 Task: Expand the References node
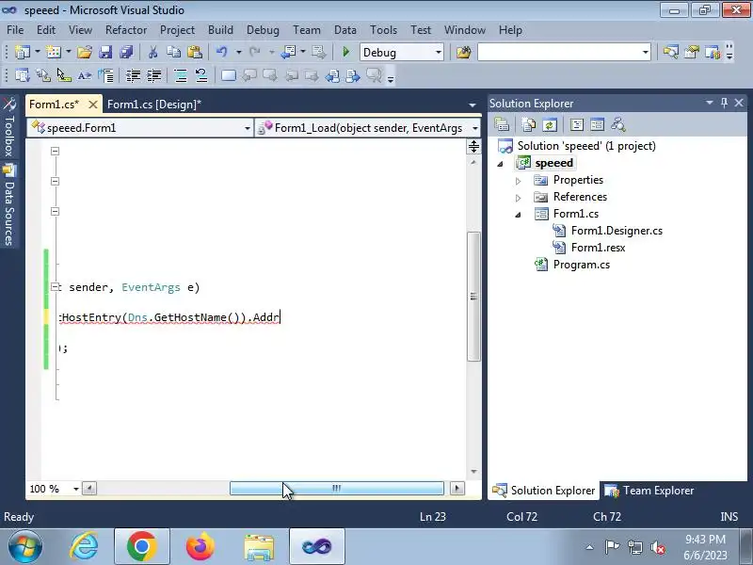tap(519, 198)
